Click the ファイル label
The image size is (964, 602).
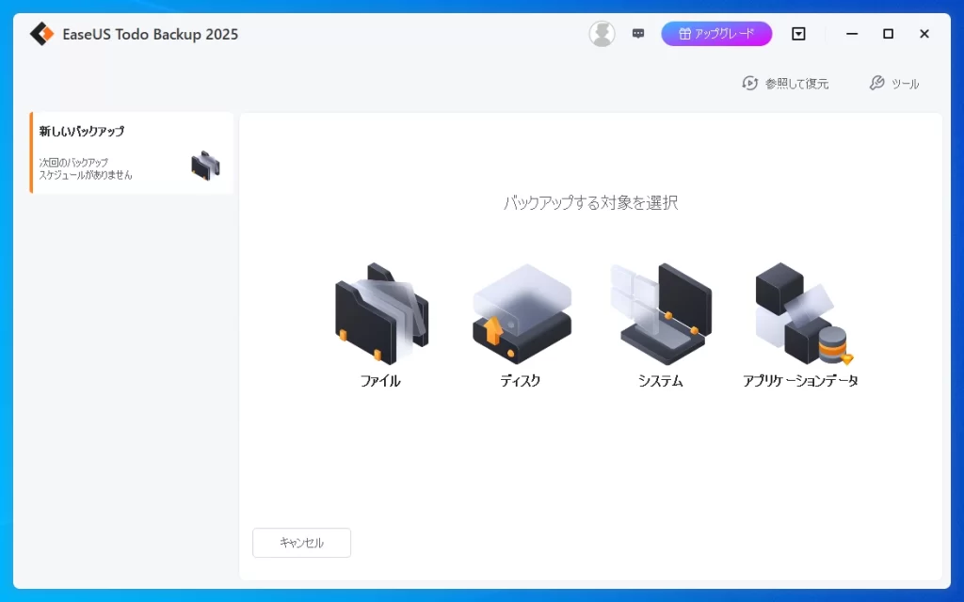click(x=380, y=381)
